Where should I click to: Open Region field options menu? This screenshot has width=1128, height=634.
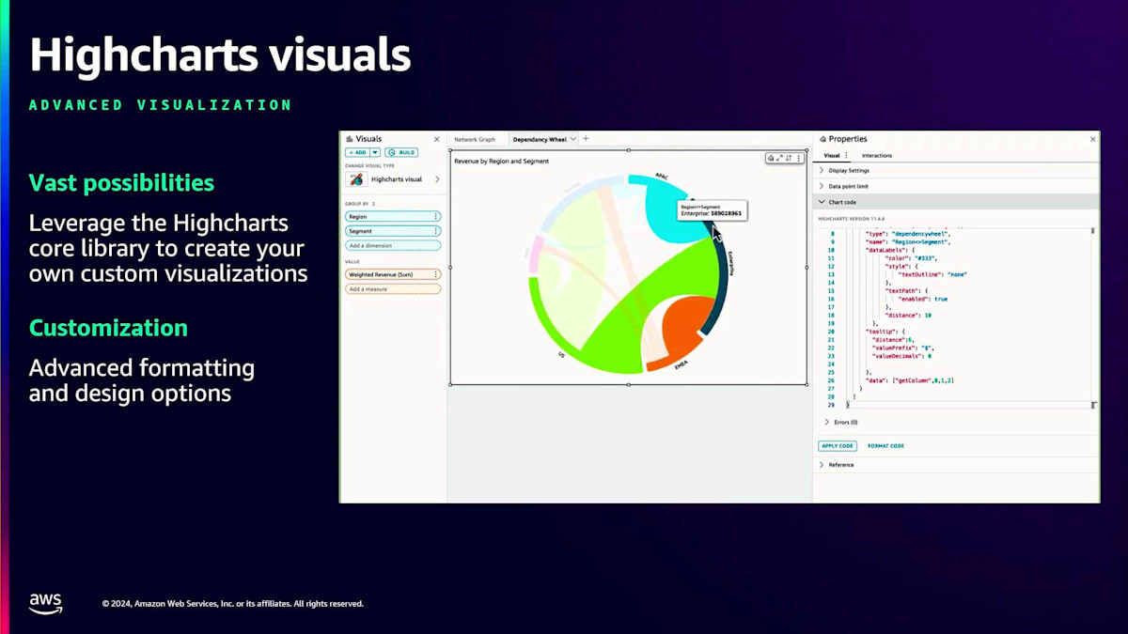(436, 216)
